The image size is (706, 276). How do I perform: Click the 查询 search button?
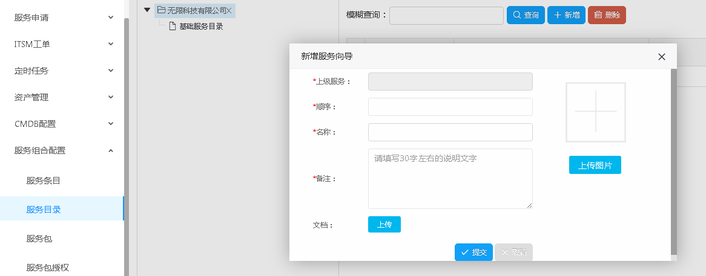click(526, 15)
